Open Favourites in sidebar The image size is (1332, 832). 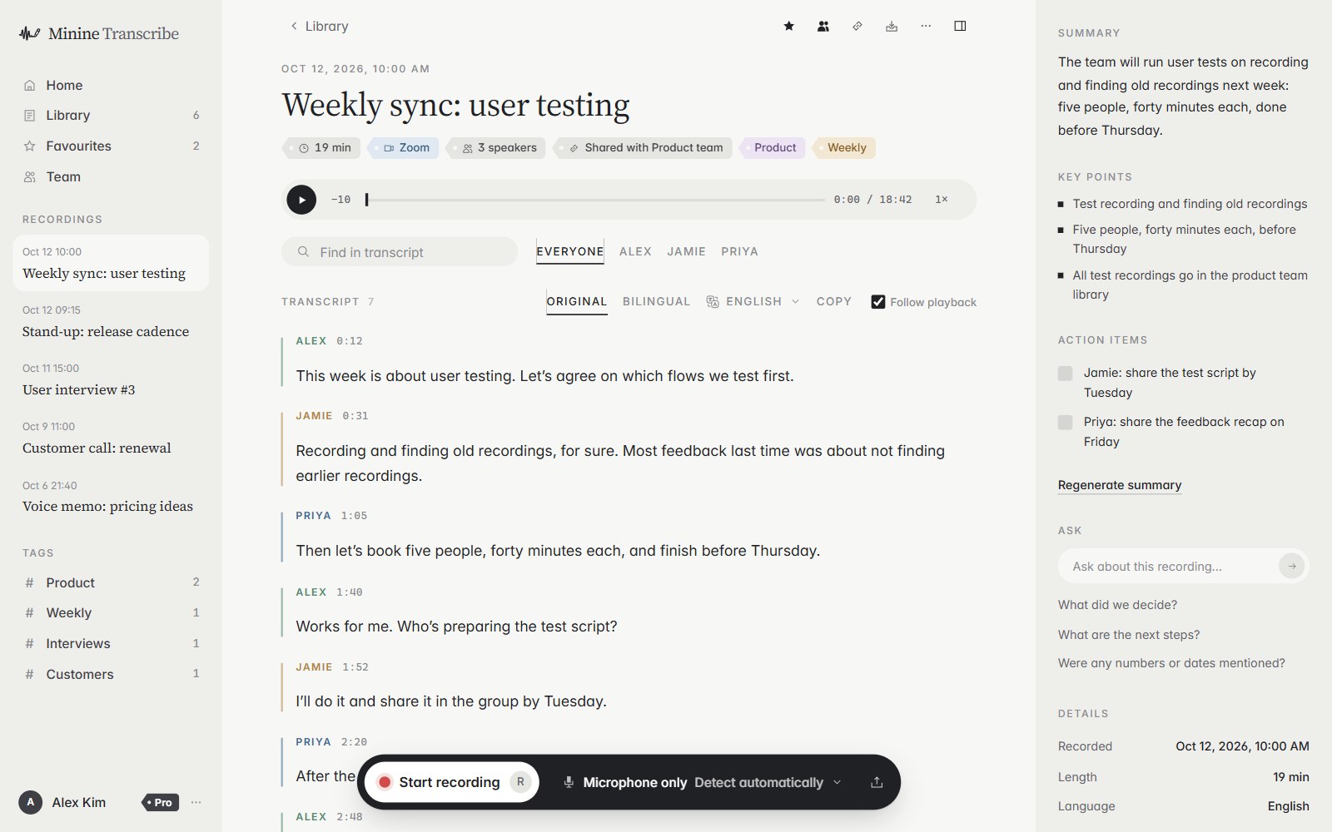111,146
